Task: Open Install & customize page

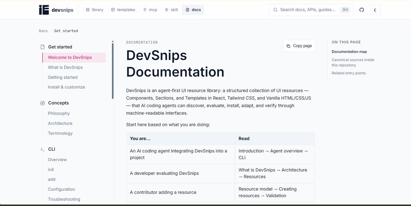Action: (66, 87)
